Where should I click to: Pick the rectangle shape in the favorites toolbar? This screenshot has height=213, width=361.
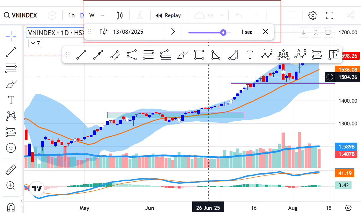pyautogui.click(x=199, y=55)
